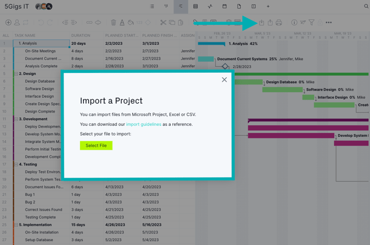Select the Gantt view tab

[181, 7]
